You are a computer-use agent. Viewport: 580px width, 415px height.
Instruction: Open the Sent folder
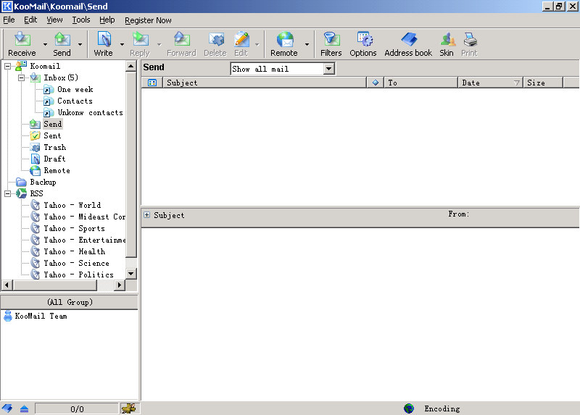[52, 135]
